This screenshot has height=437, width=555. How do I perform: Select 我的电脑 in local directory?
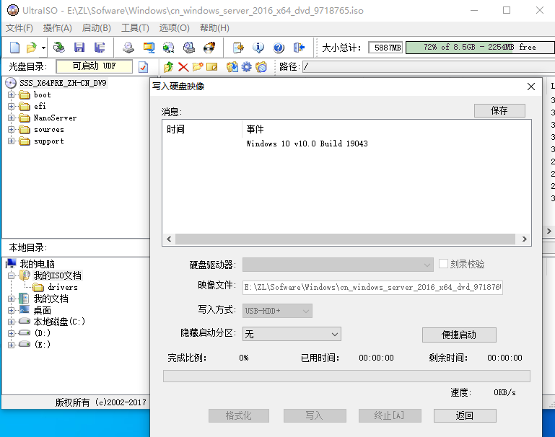[37, 264]
